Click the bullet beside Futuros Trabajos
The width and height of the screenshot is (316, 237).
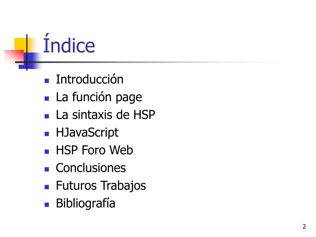click(47, 187)
